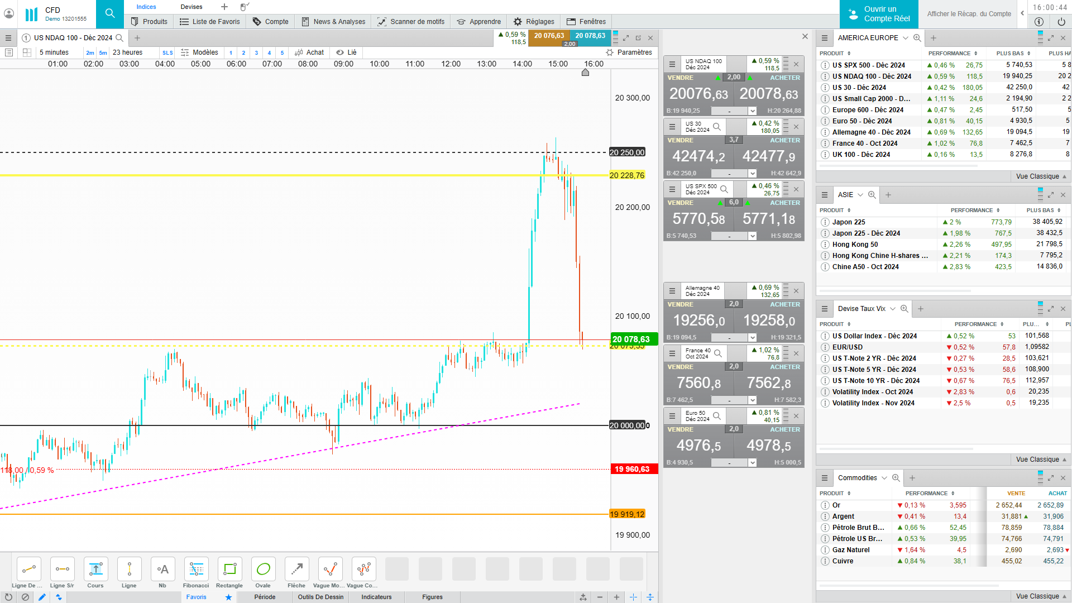Click the 20 228,76 yellow price level label

click(626, 175)
